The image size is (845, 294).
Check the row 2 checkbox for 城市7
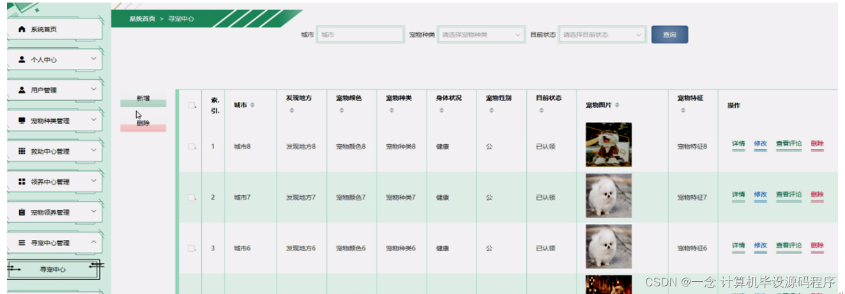click(191, 198)
